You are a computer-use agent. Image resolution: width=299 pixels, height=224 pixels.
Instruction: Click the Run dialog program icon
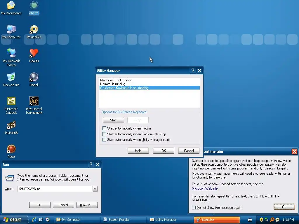[x=10, y=178]
